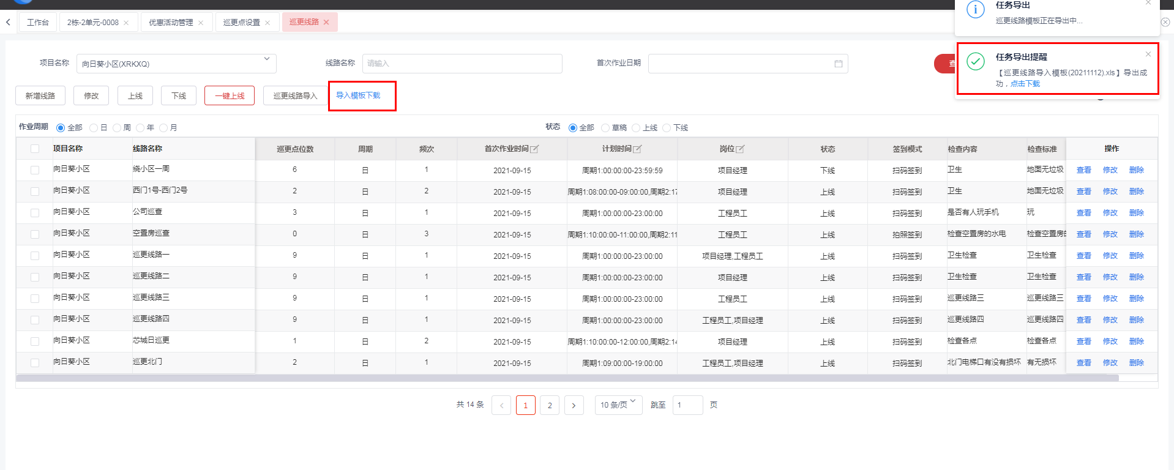
Task: Check the row 巡更北门
Action: 35,363
